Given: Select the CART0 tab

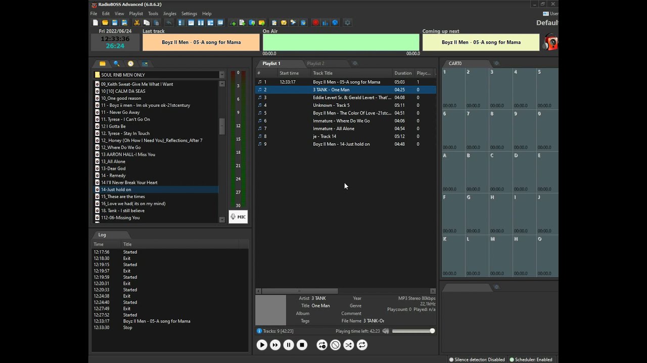Looking at the screenshot, I should [x=455, y=64].
